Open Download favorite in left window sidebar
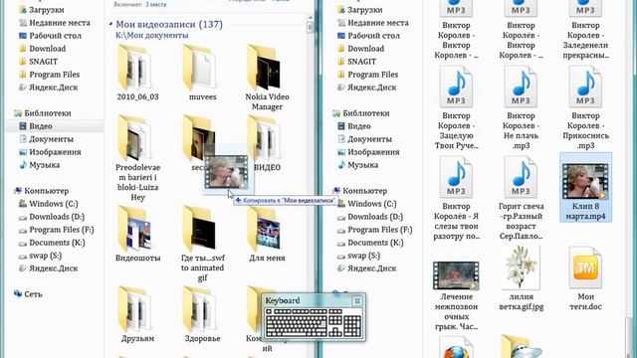Image resolution: width=637 pixels, height=358 pixels. [x=42, y=49]
